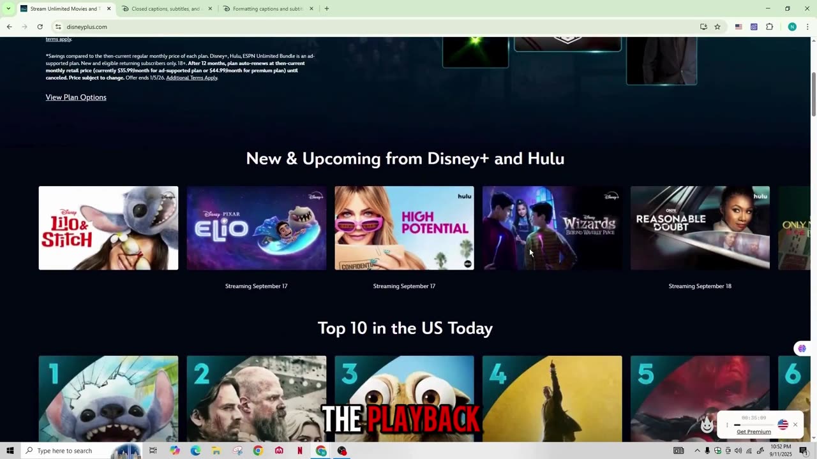Select the US flag in recording widget
817x459 pixels.
point(783,425)
